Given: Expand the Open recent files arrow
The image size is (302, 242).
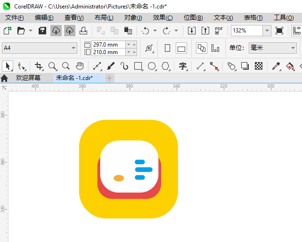Looking at the screenshot, I should click(31, 31).
